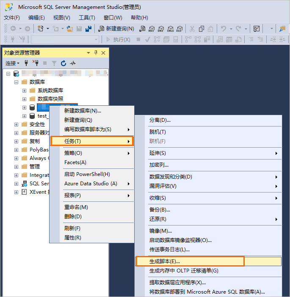The width and height of the screenshot is (290, 297).
Task: Expand the System Databases (系统数据库) node
Action: (x=24, y=91)
